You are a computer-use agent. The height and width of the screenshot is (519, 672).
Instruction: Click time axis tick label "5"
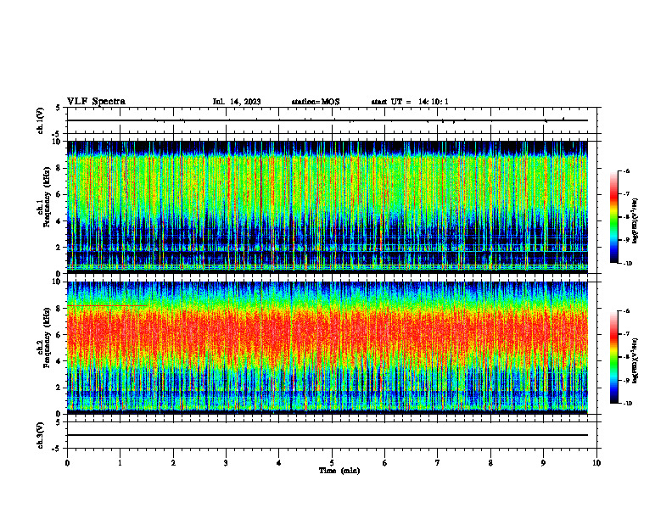pos(332,463)
